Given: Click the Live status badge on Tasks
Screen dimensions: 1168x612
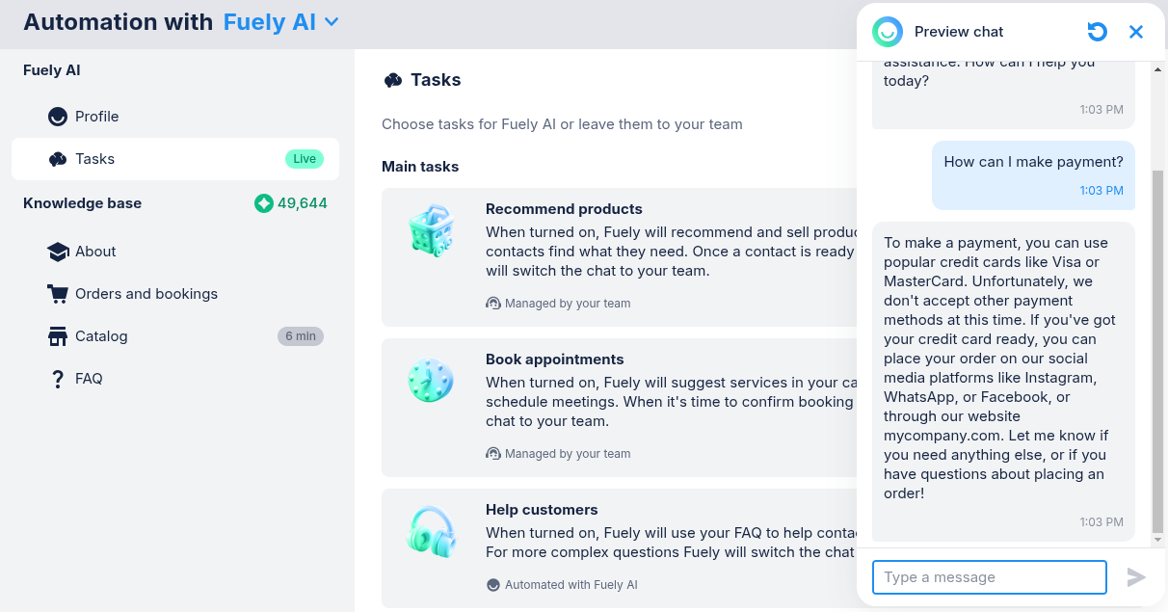Looking at the screenshot, I should pos(305,159).
